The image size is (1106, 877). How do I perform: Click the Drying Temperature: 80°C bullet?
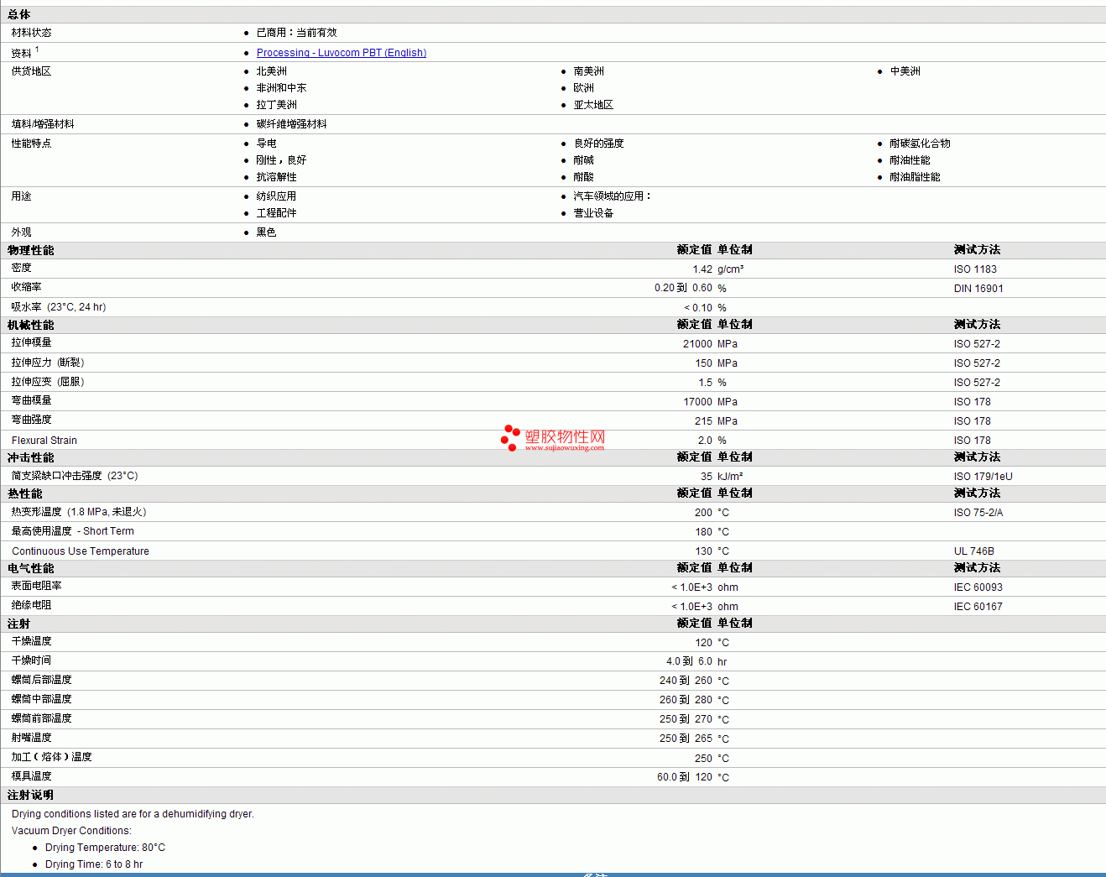[x=105, y=848]
